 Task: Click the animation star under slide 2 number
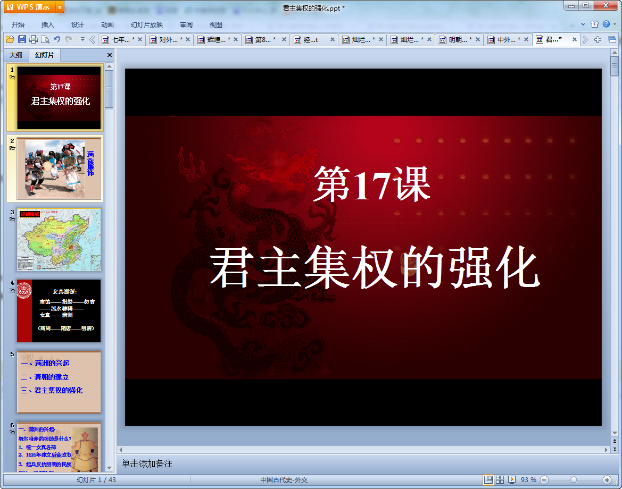click(x=12, y=148)
